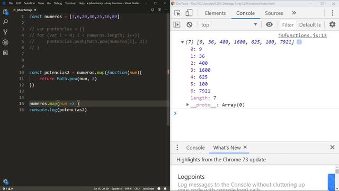339x191 pixels.
Task: Click the console.log(potencias2) line
Action: (x=58, y=110)
